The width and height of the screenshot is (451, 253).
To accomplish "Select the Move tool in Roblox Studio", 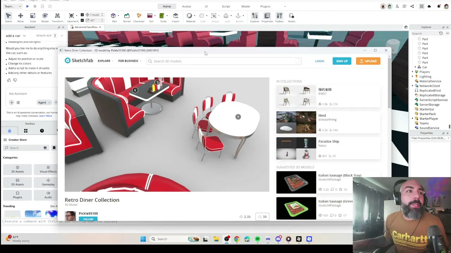I will pos(20,17).
